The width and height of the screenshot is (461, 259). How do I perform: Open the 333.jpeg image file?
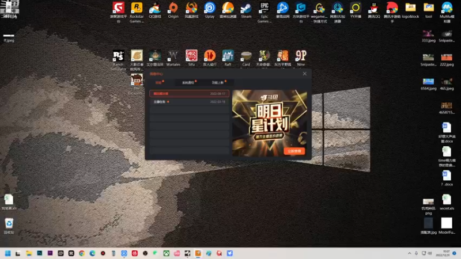428,36
